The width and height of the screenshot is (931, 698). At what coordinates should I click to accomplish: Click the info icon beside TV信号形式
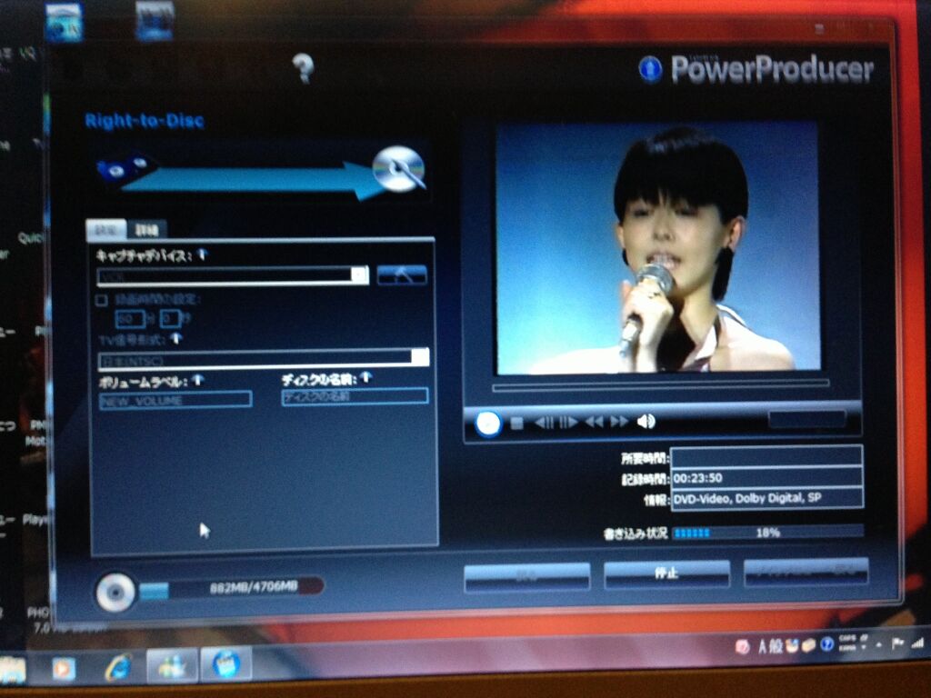[x=176, y=338]
